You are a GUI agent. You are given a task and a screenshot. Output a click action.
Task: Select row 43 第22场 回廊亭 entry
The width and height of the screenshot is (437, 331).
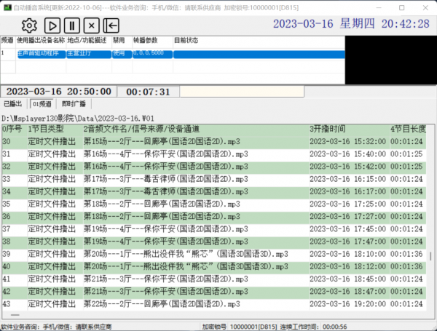[146, 303]
